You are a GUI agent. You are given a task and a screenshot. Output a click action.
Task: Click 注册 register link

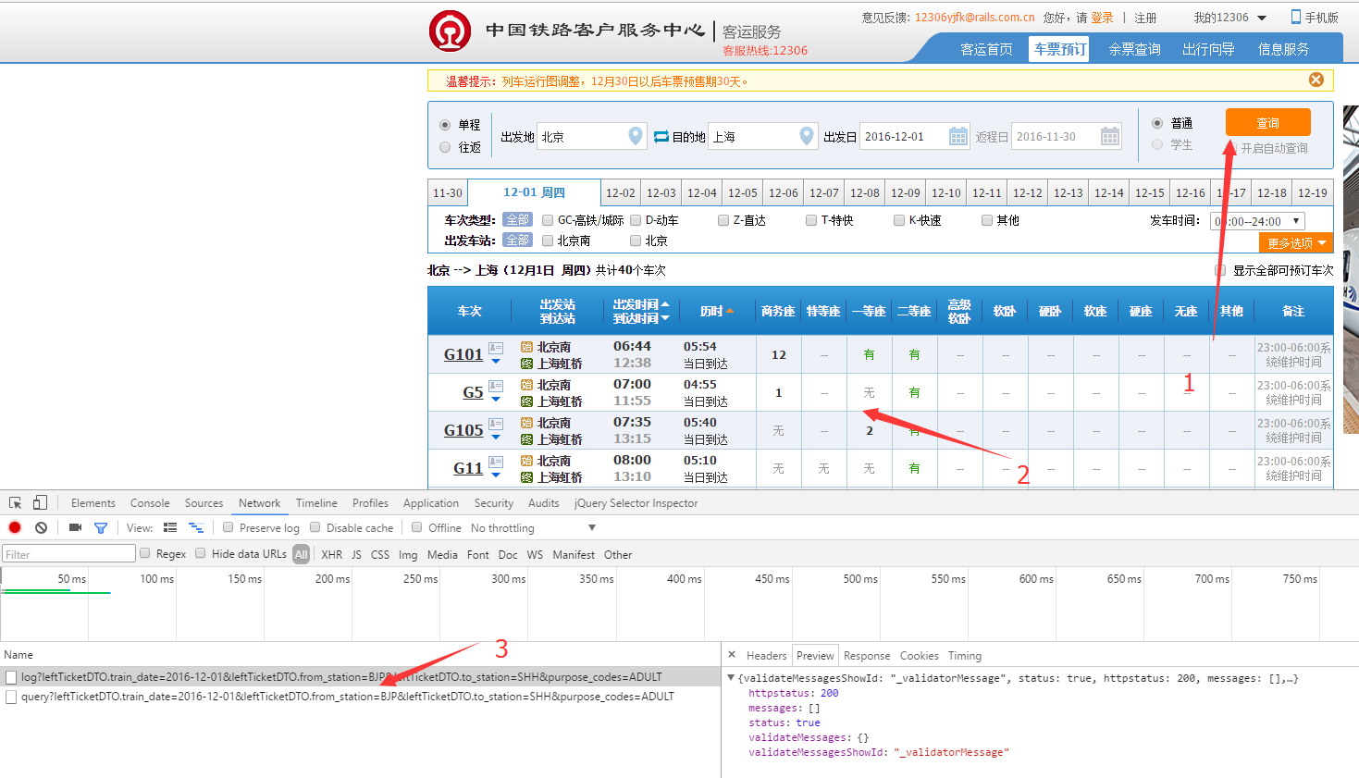coord(1145,18)
